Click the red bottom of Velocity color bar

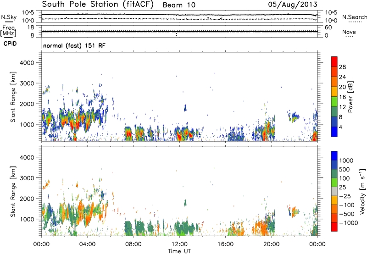[x=334, y=227]
